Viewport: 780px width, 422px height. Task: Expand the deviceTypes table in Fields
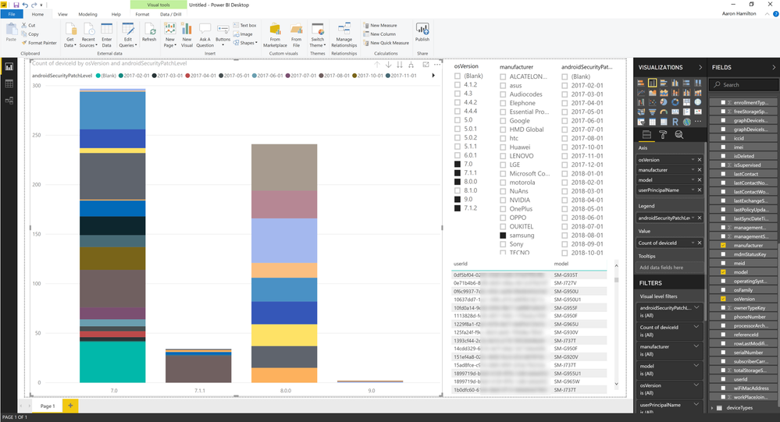point(713,408)
